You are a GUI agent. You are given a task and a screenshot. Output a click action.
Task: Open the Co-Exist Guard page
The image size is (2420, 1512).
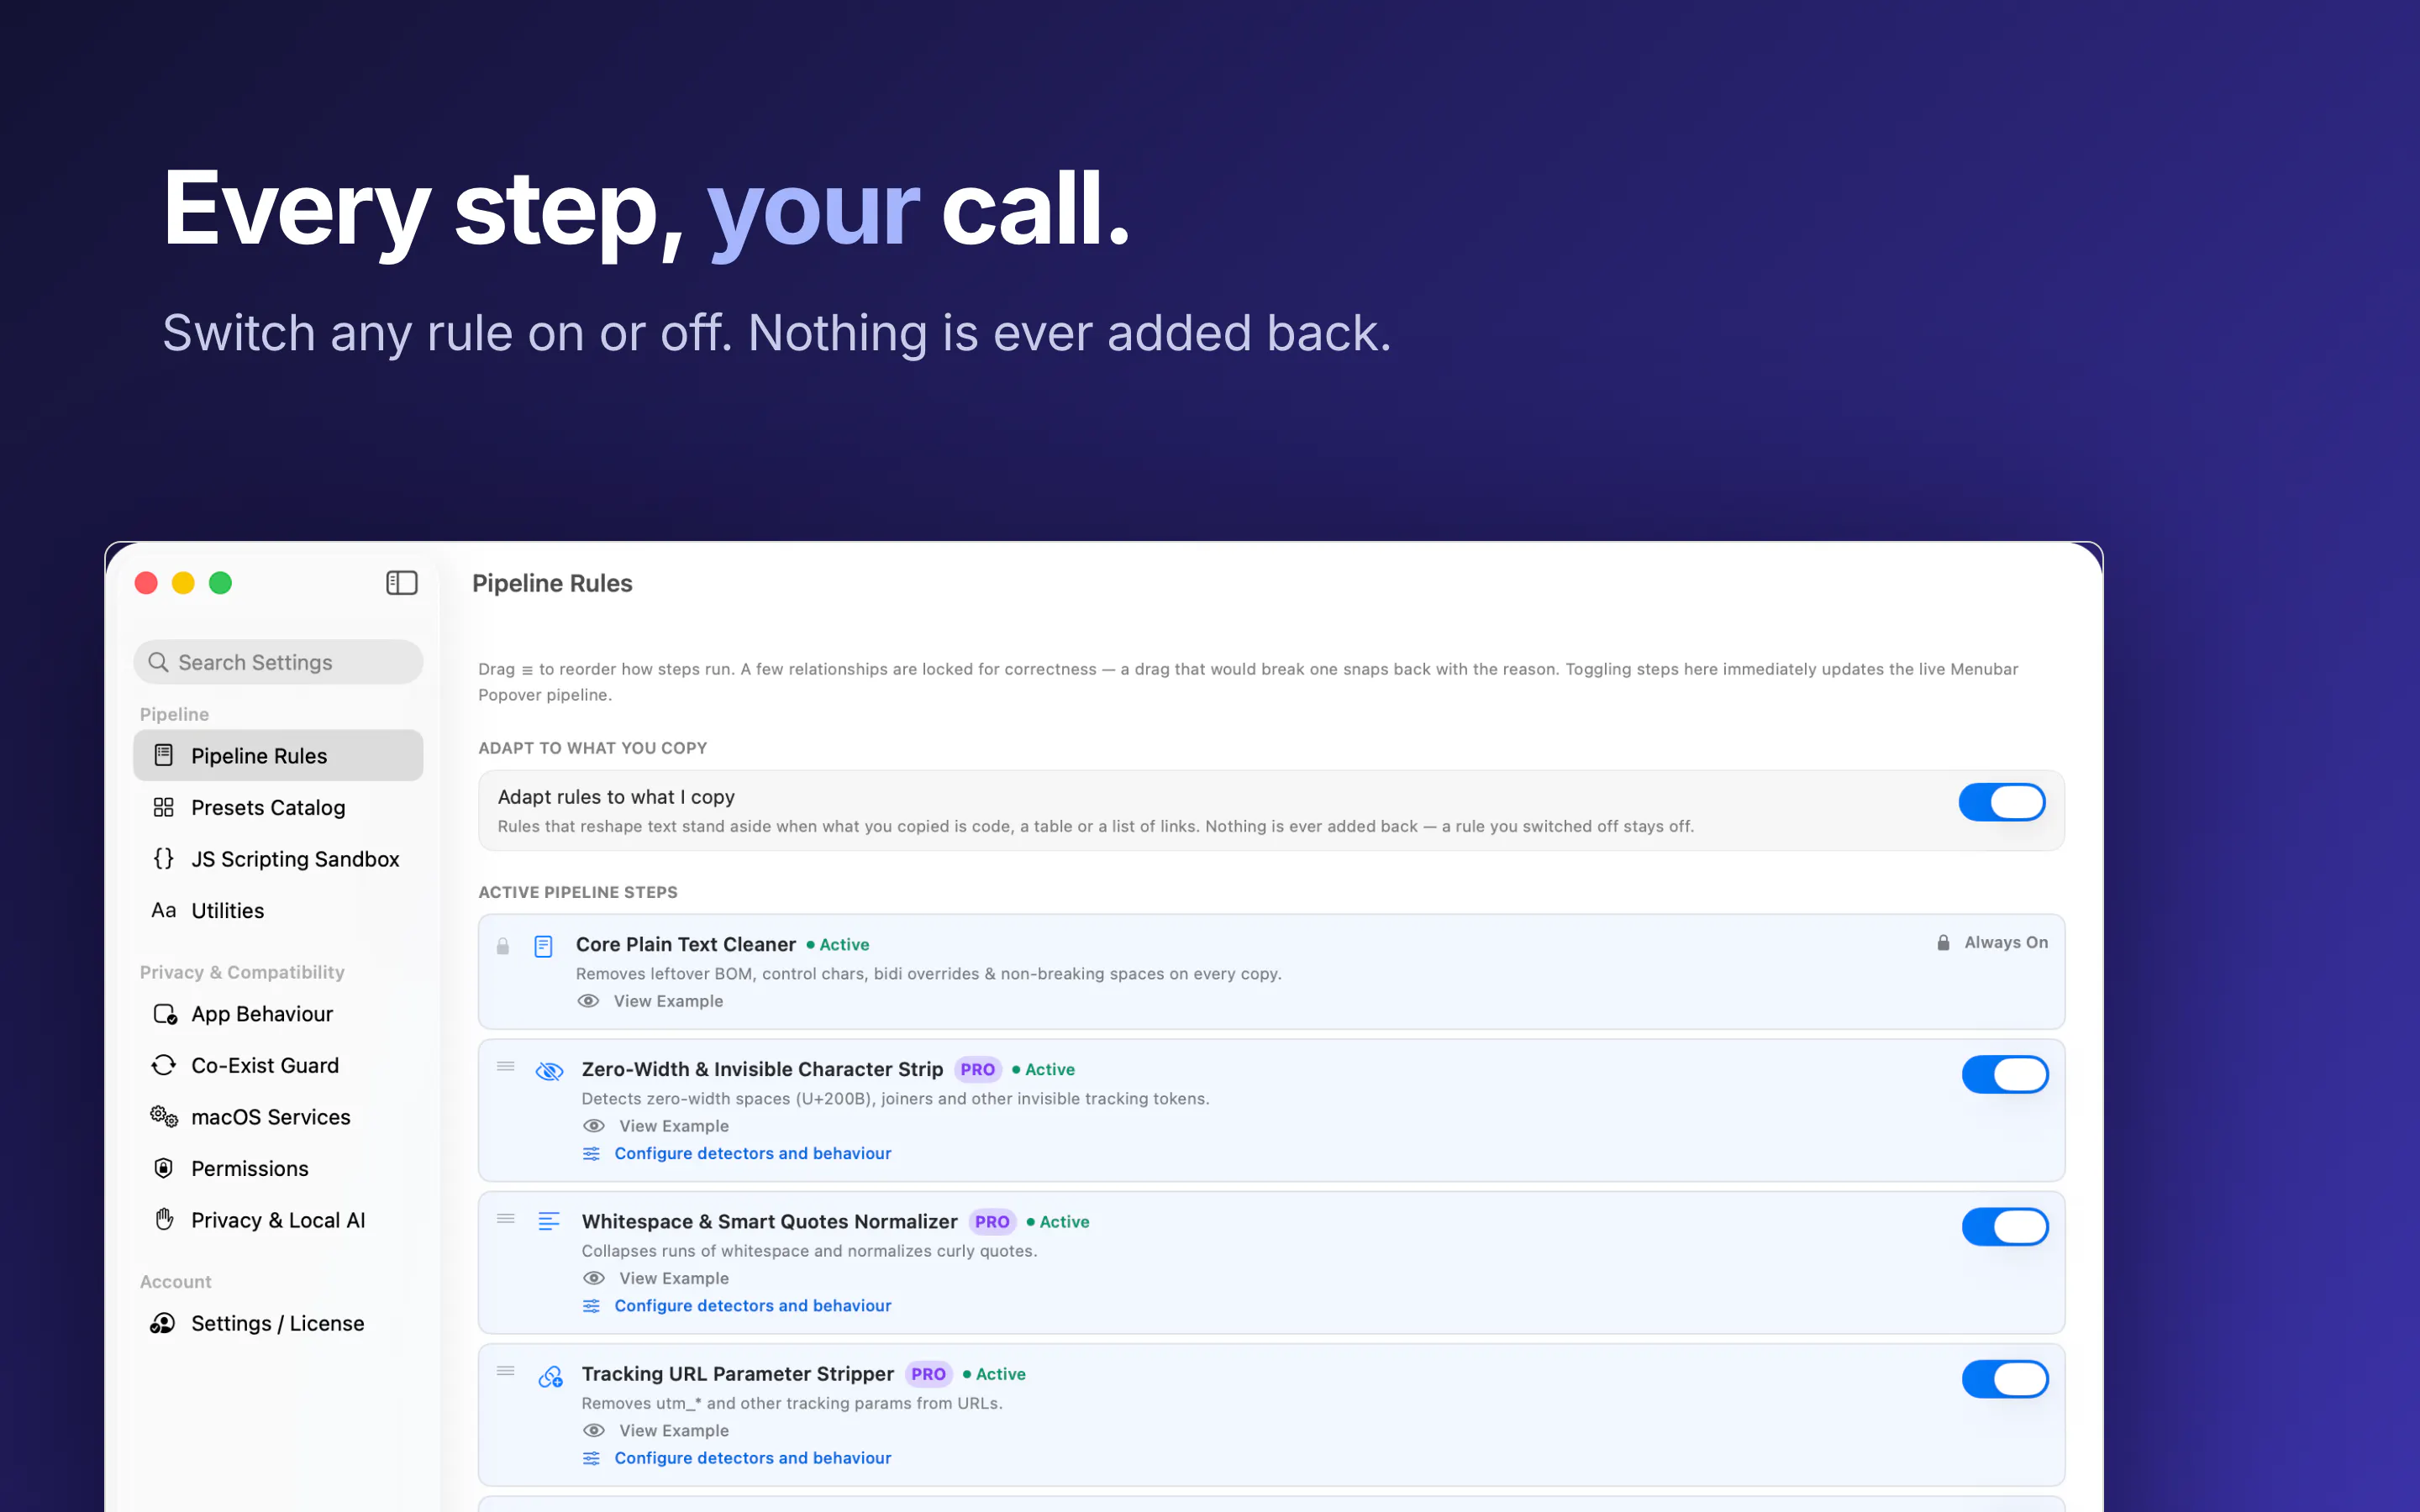click(278, 1065)
